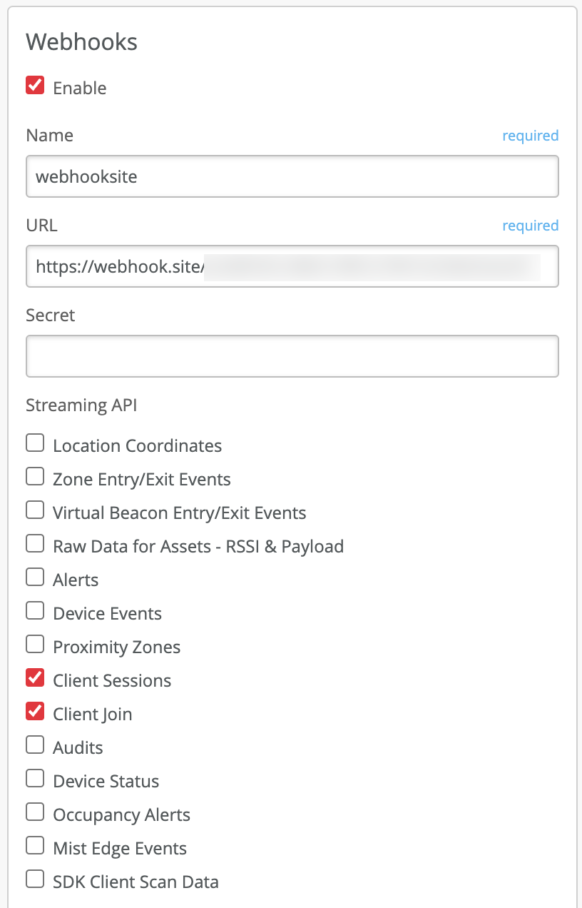Click the Client Sessions label text
Image resolution: width=582 pixels, height=908 pixels.
[x=112, y=680]
